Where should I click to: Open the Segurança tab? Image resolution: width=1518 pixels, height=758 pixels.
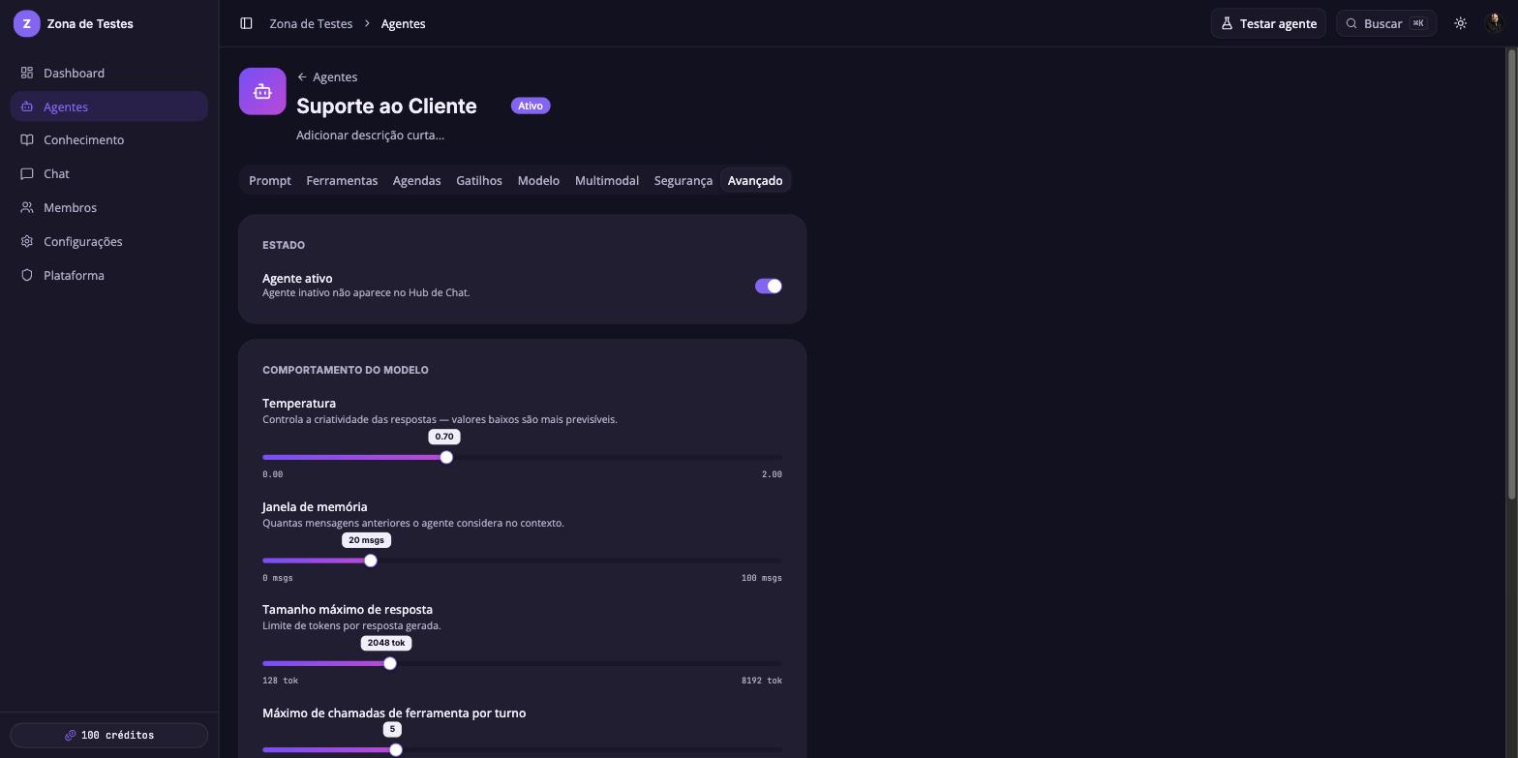683,180
